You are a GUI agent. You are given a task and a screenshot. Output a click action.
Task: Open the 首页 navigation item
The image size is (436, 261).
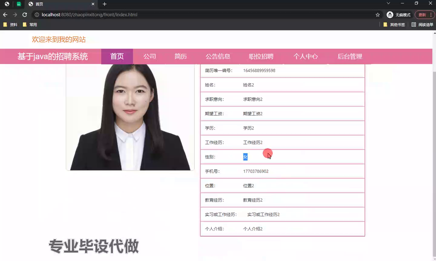click(x=117, y=56)
